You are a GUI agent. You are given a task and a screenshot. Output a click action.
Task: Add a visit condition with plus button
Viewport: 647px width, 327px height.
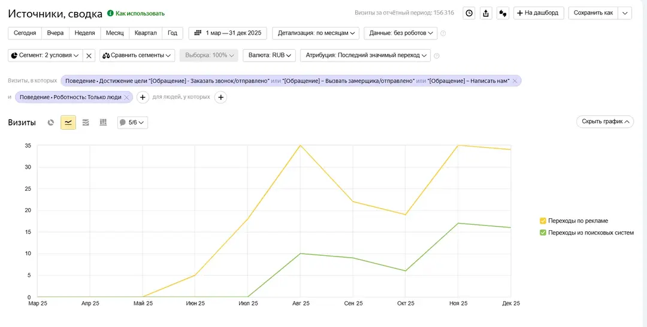click(x=143, y=97)
